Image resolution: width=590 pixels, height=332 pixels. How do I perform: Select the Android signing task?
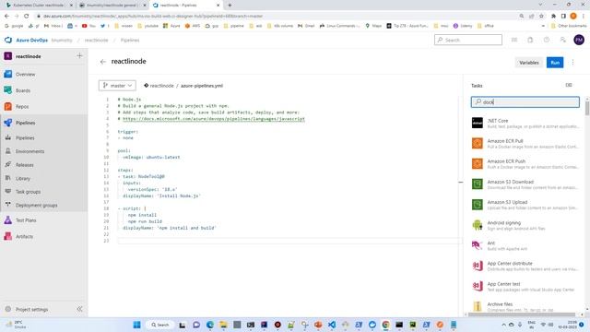[525, 225]
